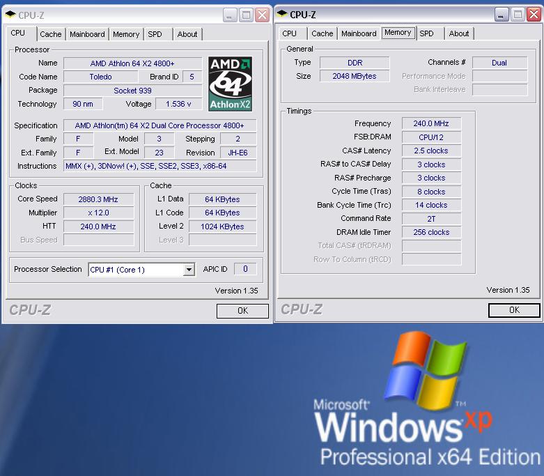This screenshot has width=544, height=476.
Task: Click the CPU-Z chip icon in left window title
Action: click(x=10, y=15)
